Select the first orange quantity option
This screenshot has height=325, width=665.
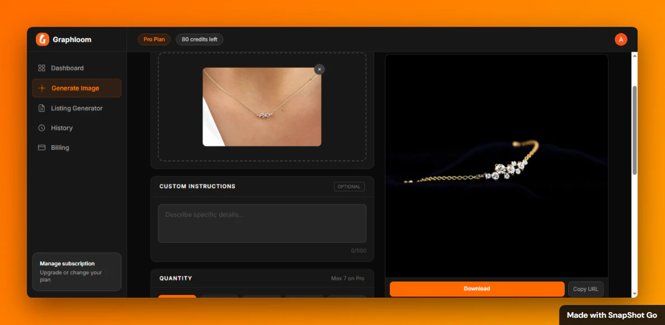click(177, 296)
